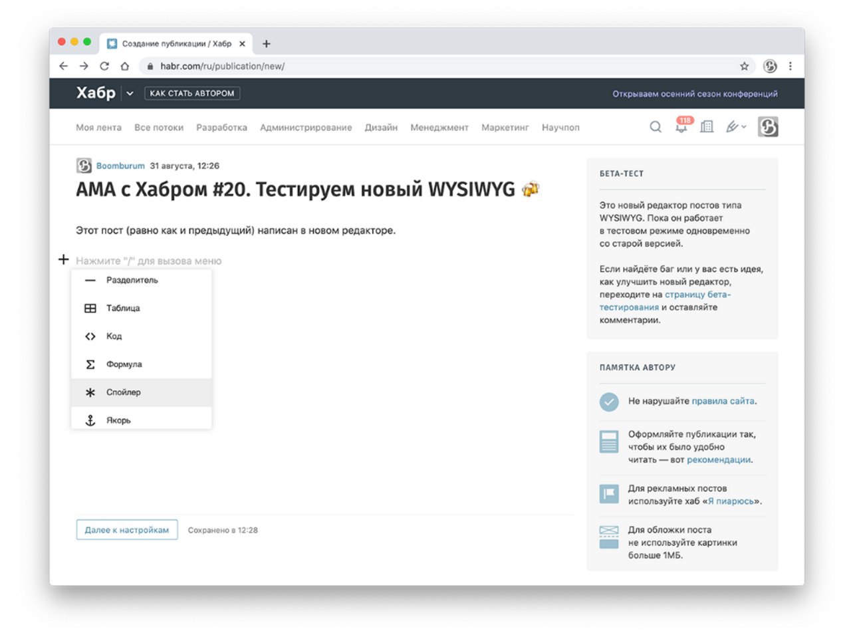Click the browser profile avatar in toolbar
Image resolution: width=851 pixels, height=631 pixels.
[770, 66]
